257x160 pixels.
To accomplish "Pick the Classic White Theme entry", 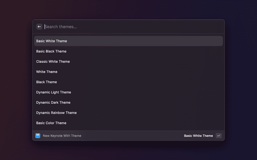I will [x=53, y=62].
